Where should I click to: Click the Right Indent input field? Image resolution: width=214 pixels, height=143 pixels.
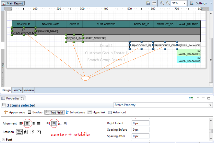tap(141, 123)
